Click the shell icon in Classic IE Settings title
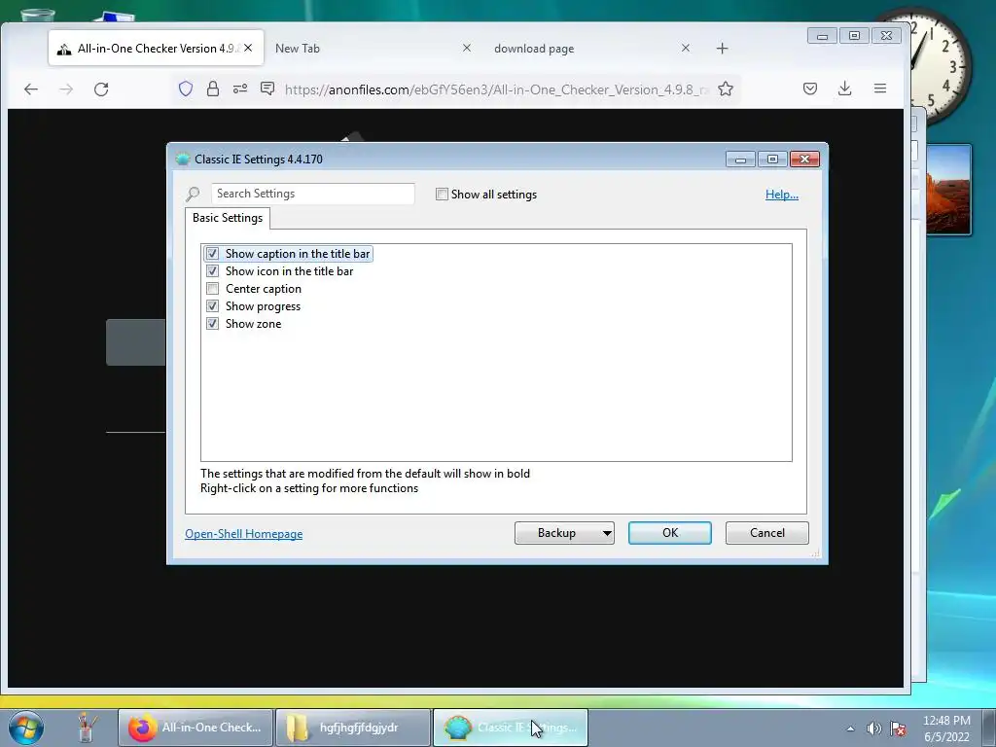 tap(183, 159)
